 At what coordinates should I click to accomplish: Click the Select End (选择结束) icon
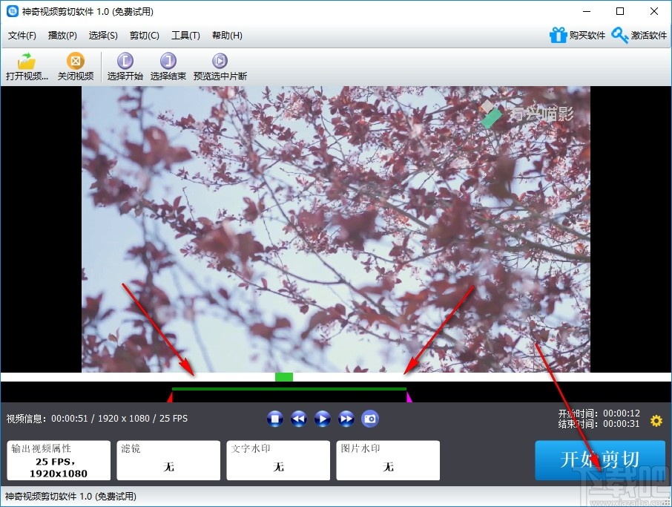pyautogui.click(x=168, y=61)
